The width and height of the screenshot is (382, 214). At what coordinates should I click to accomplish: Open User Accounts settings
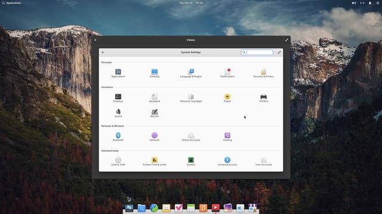[264, 162]
